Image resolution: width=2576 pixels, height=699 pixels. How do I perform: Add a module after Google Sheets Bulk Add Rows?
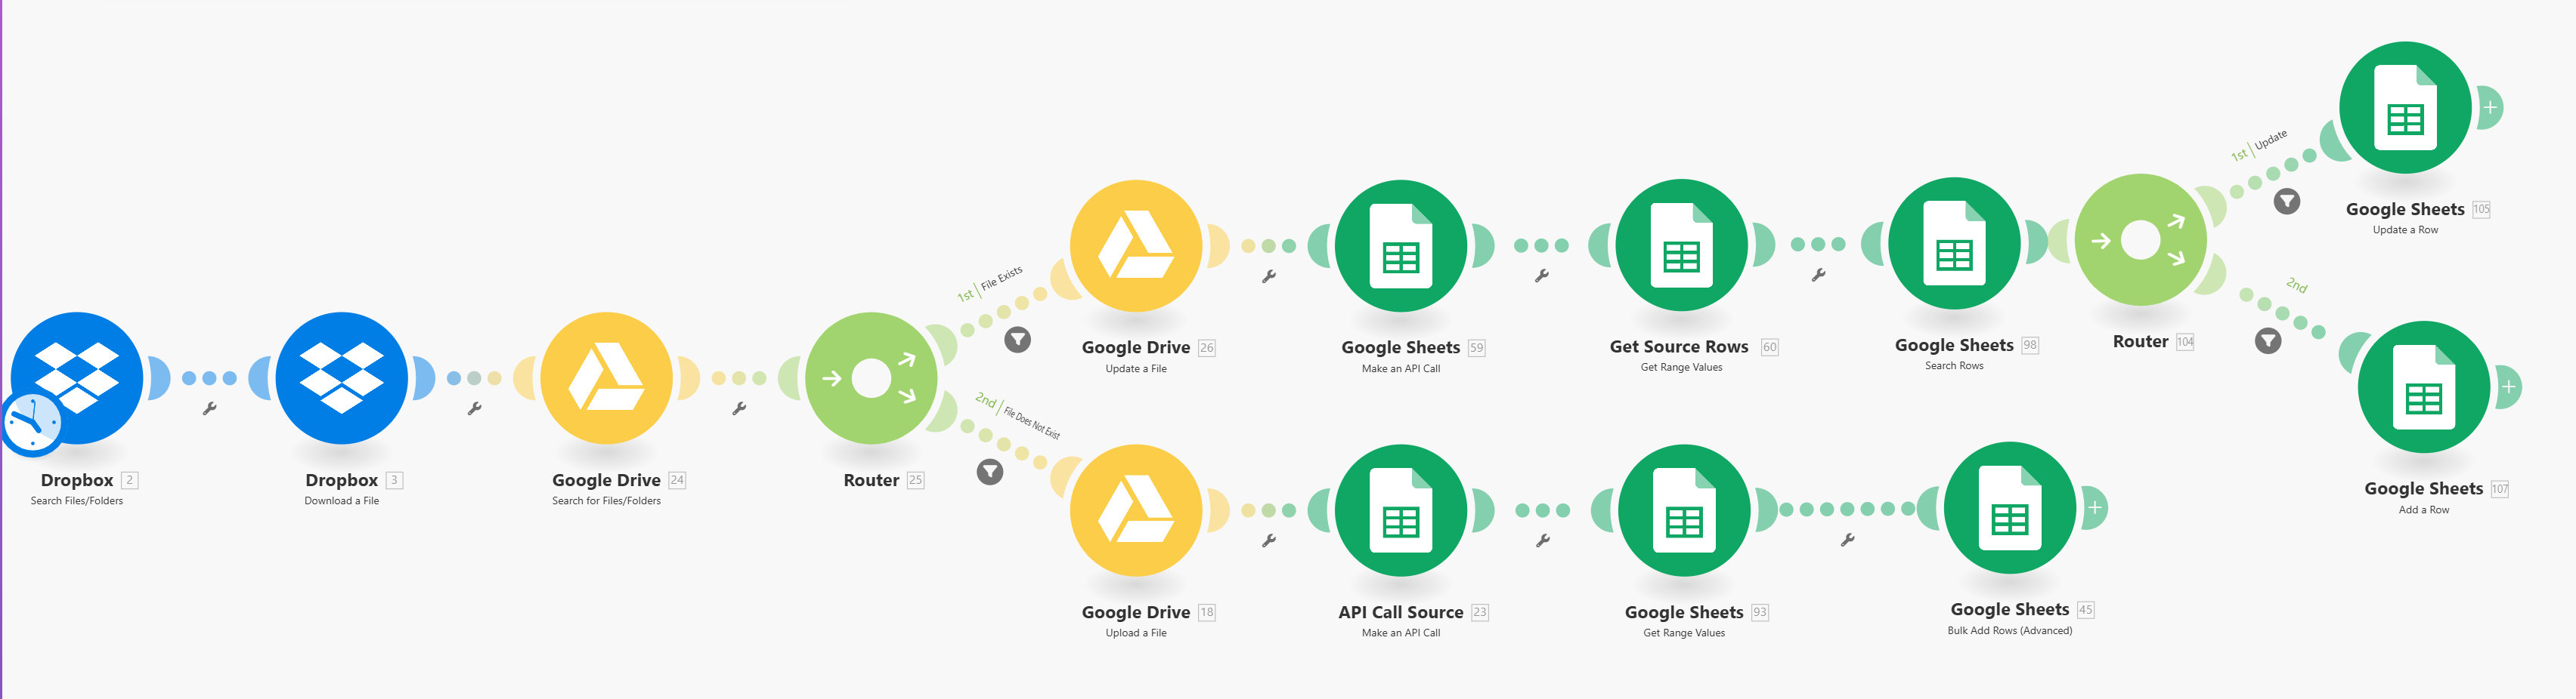point(2095,507)
